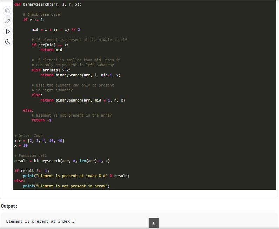Click the 'mid = l + (r - l) // 2' line
The height and width of the screenshot is (229, 279).
click(x=56, y=30)
